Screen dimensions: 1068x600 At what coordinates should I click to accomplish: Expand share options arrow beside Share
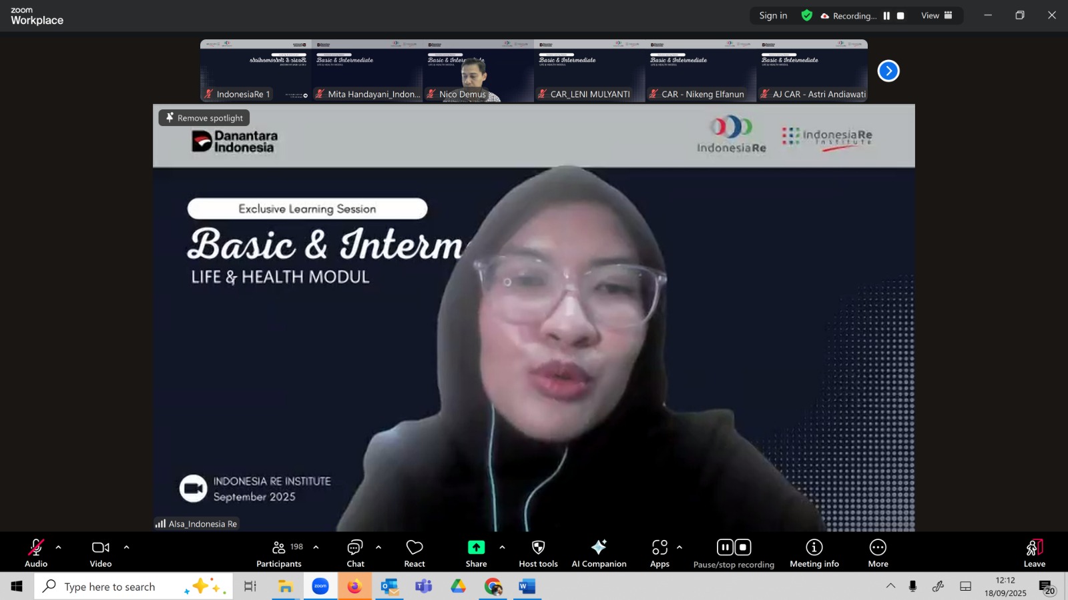(x=502, y=547)
